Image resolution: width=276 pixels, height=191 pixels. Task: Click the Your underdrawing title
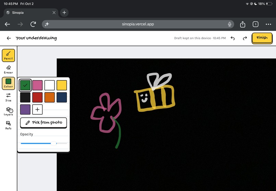(x=36, y=38)
